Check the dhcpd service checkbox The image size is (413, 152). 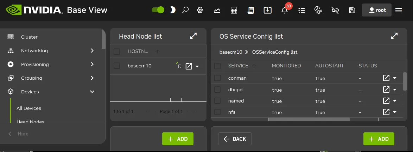tap(217, 90)
